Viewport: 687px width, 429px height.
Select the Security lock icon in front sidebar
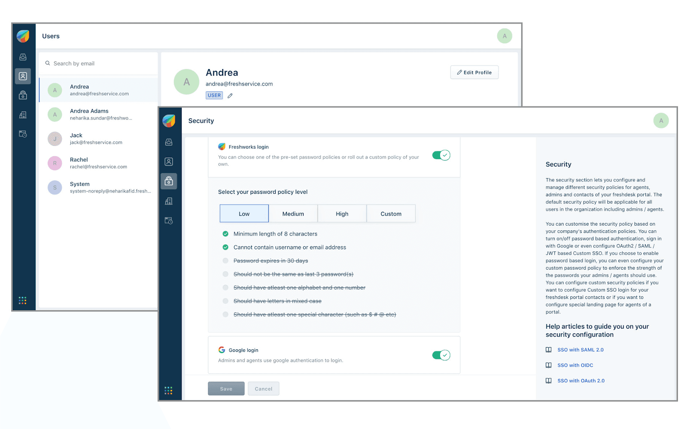169,181
